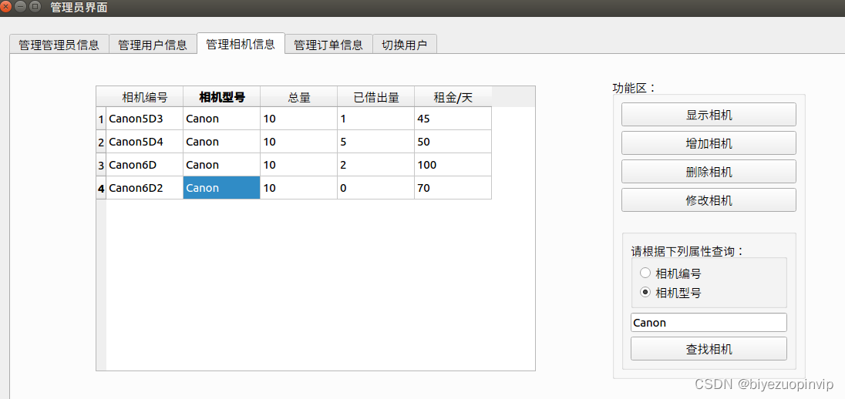Select the 已借出量 cell 2 in Canon6D row
This screenshot has width=845, height=399.
[x=375, y=165]
